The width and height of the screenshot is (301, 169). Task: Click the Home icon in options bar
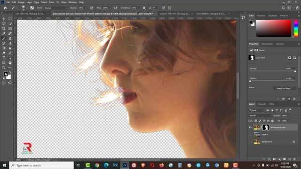coord(5,8)
